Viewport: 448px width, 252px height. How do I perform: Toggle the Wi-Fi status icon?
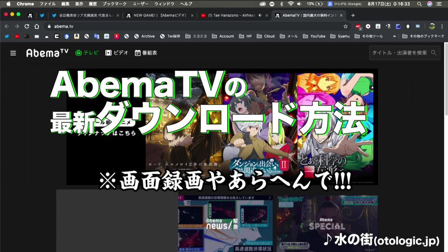(x=291, y=4)
